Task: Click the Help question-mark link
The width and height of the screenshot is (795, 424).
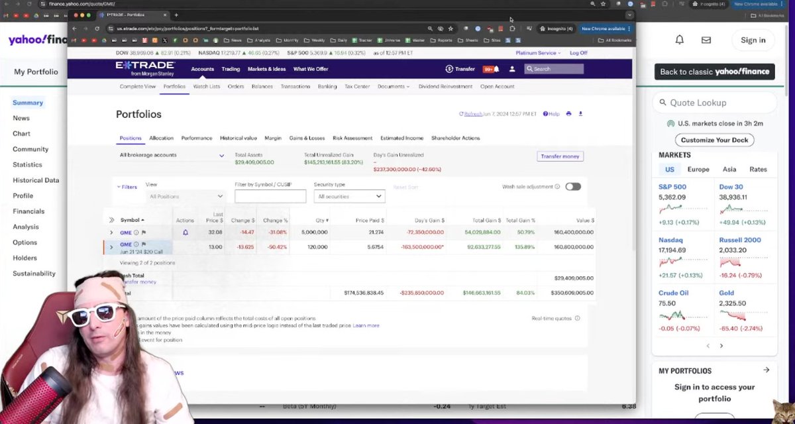Action: [551, 114]
